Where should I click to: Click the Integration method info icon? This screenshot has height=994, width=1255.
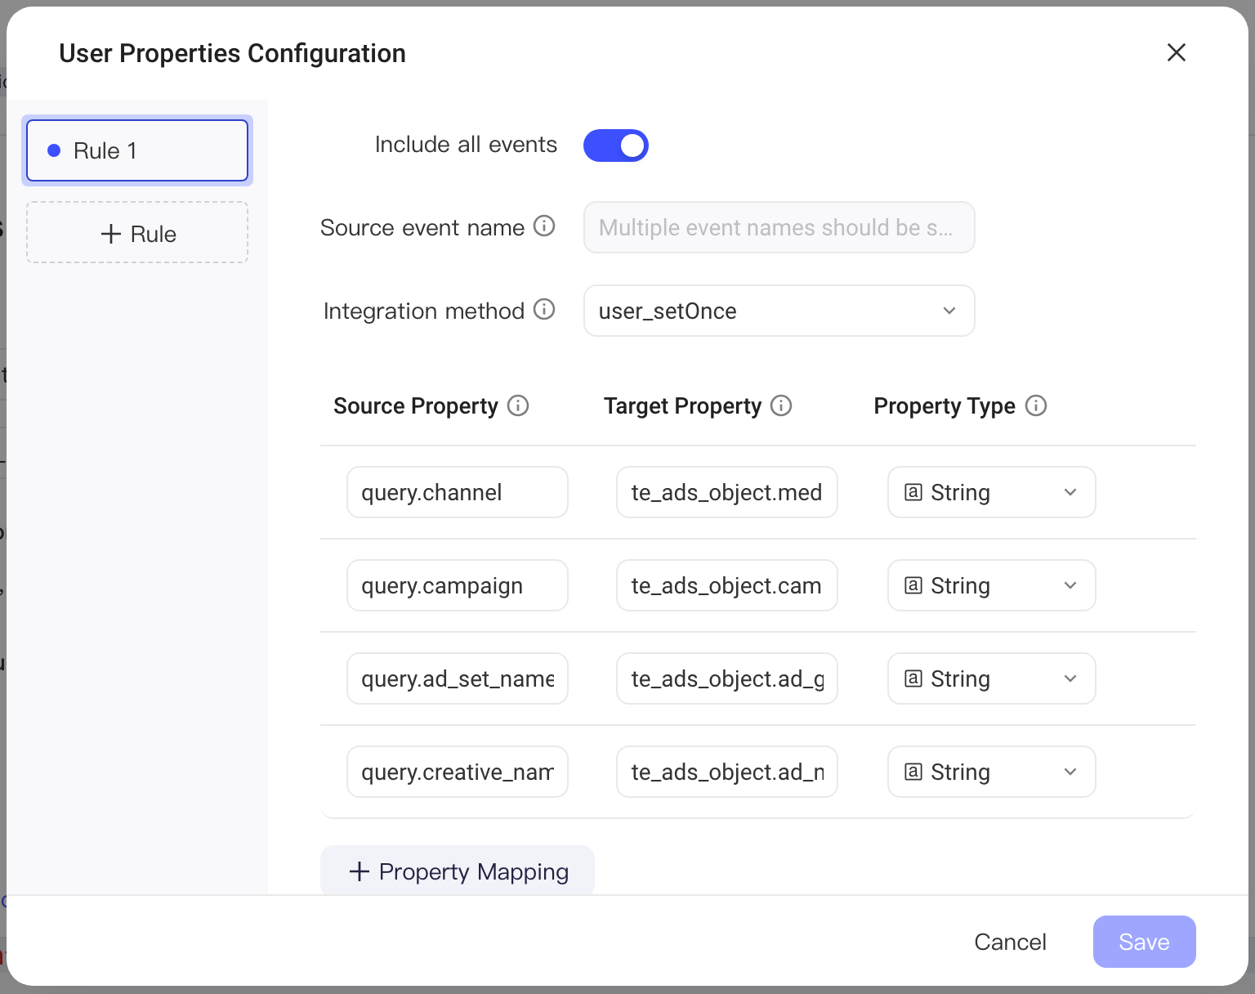[544, 309]
